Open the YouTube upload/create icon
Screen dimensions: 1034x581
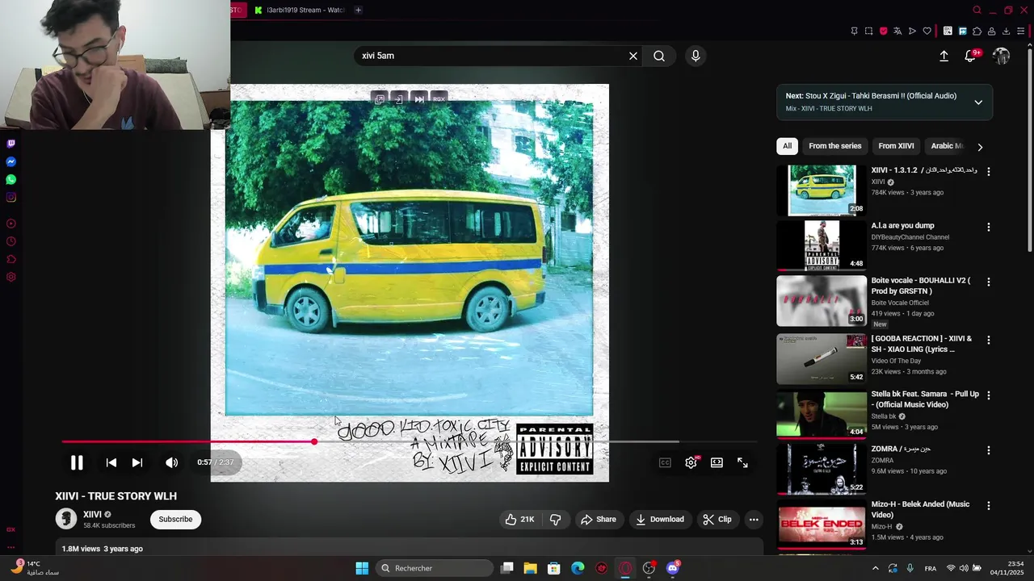pyautogui.click(x=944, y=56)
